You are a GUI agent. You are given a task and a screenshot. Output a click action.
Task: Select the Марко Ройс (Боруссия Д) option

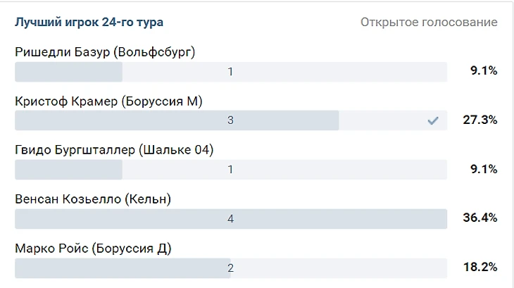coord(94,249)
